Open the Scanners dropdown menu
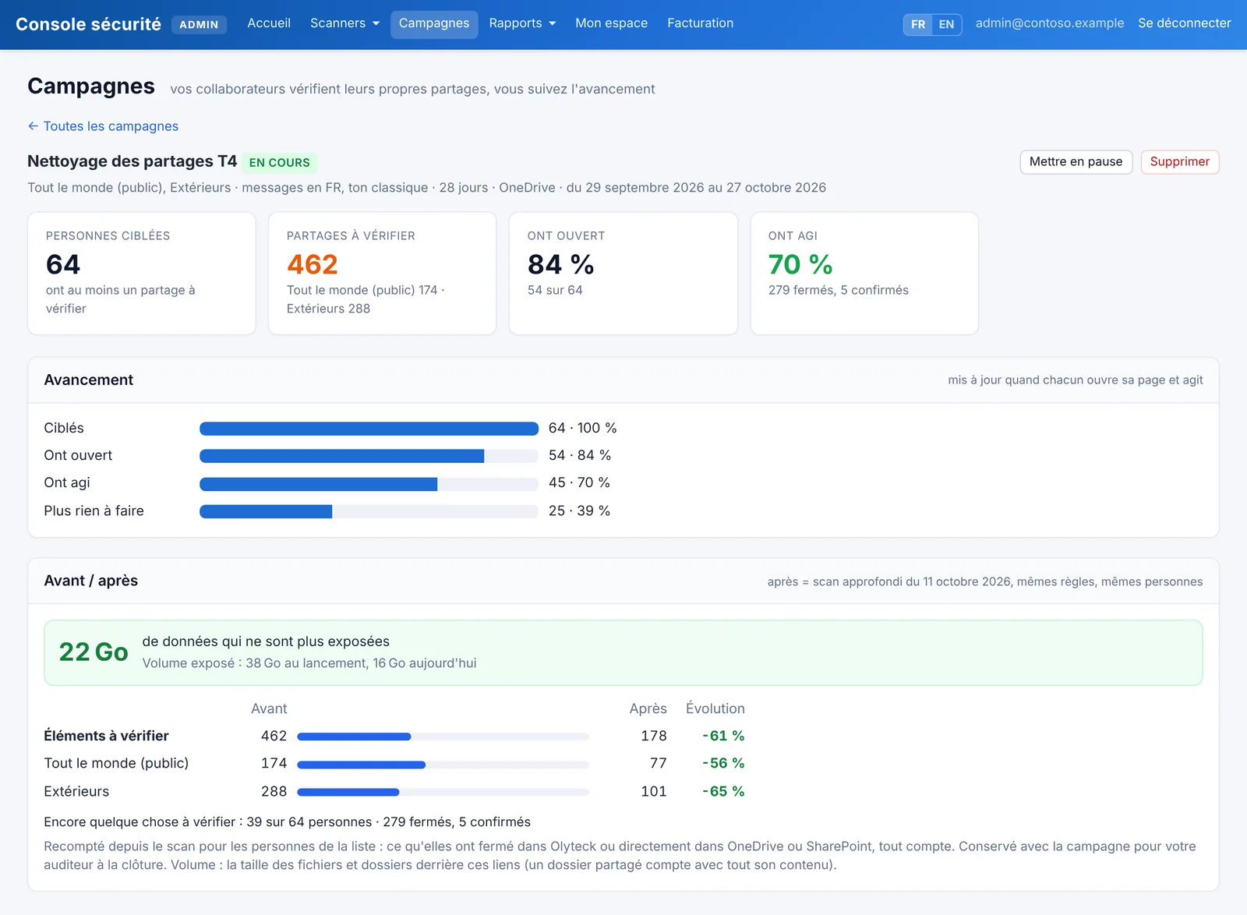Image resolution: width=1247 pixels, height=915 pixels. click(x=344, y=23)
